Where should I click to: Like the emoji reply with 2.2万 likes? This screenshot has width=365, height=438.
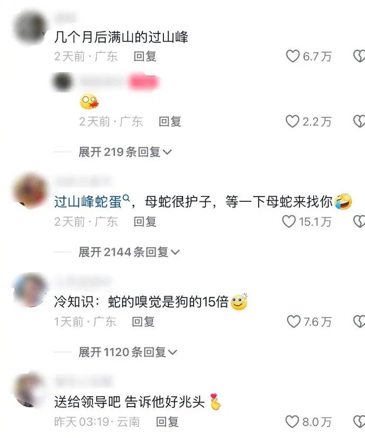point(293,121)
